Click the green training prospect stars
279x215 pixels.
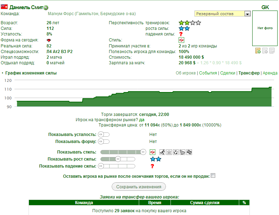(x=190, y=23)
